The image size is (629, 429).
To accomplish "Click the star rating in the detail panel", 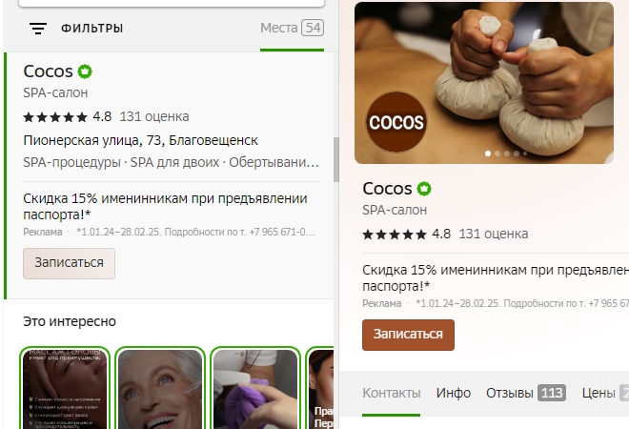I will tap(395, 235).
